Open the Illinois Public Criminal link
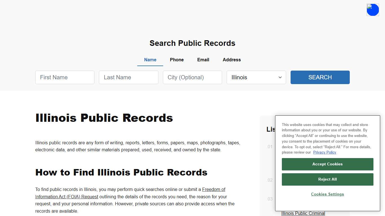385x216 pixels. coord(303,213)
